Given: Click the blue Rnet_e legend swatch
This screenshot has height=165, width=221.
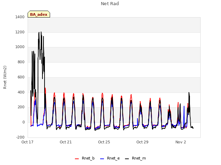Looking at the screenshot, I should (x=102, y=159).
